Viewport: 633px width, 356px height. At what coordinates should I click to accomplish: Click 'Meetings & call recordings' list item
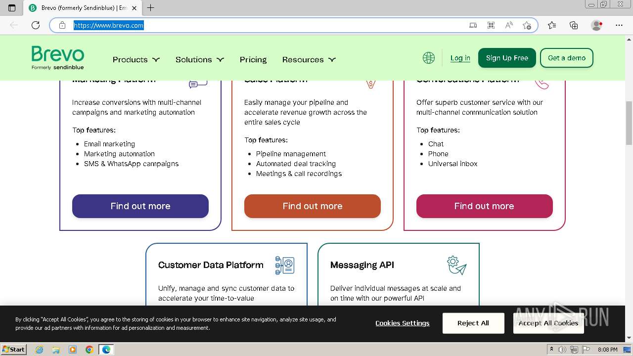point(299,174)
